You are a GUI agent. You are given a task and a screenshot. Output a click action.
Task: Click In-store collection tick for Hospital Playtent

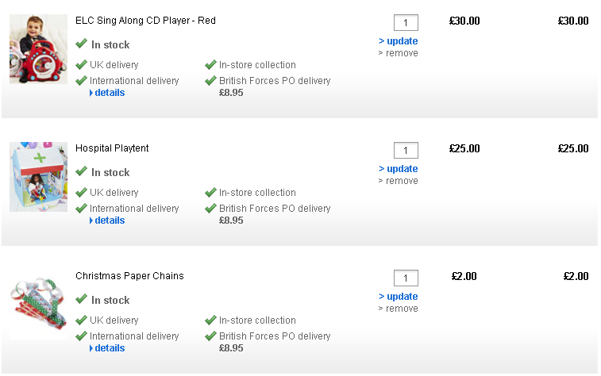[210, 193]
